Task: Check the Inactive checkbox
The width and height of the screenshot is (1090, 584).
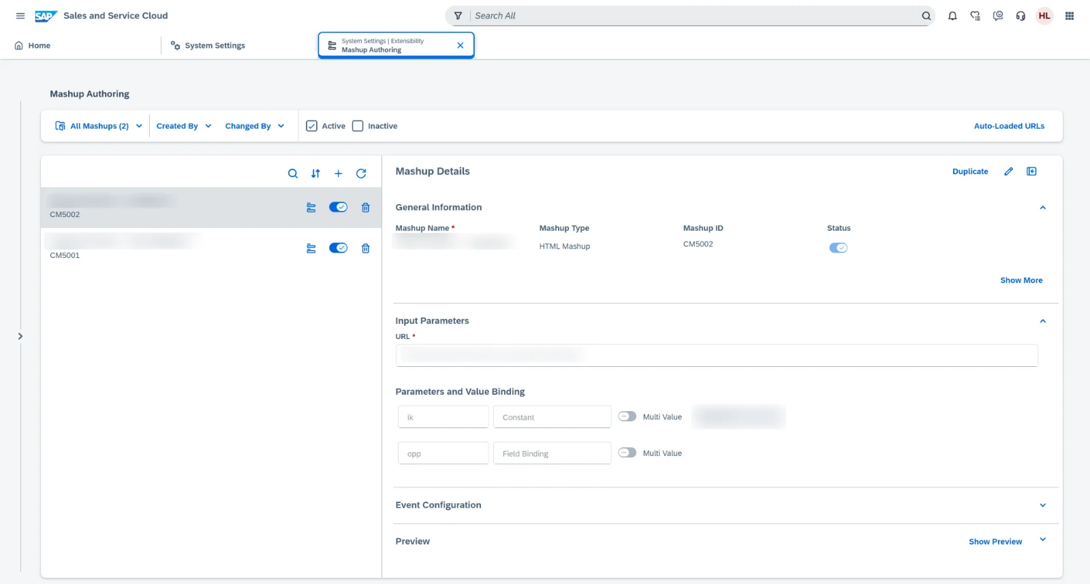Action: pyautogui.click(x=358, y=126)
